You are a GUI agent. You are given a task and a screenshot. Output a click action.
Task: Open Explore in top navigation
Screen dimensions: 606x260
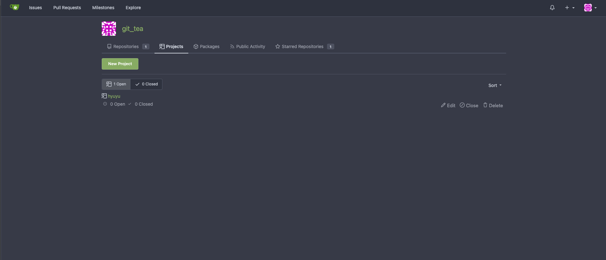(133, 8)
